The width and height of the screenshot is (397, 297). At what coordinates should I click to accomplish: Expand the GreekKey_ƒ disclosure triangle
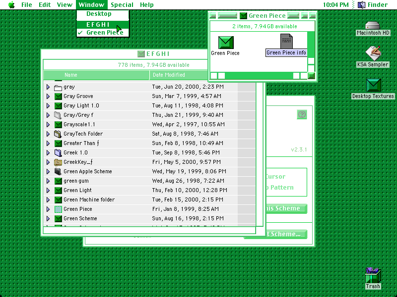(48, 162)
